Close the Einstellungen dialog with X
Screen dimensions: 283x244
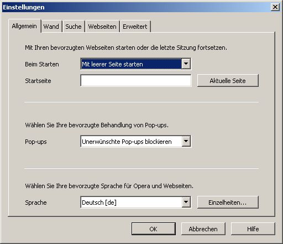[x=275, y=7]
